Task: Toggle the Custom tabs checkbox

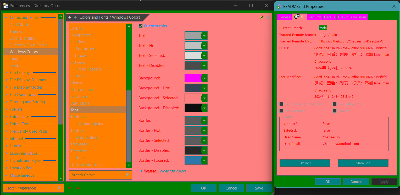Action: (141, 26)
